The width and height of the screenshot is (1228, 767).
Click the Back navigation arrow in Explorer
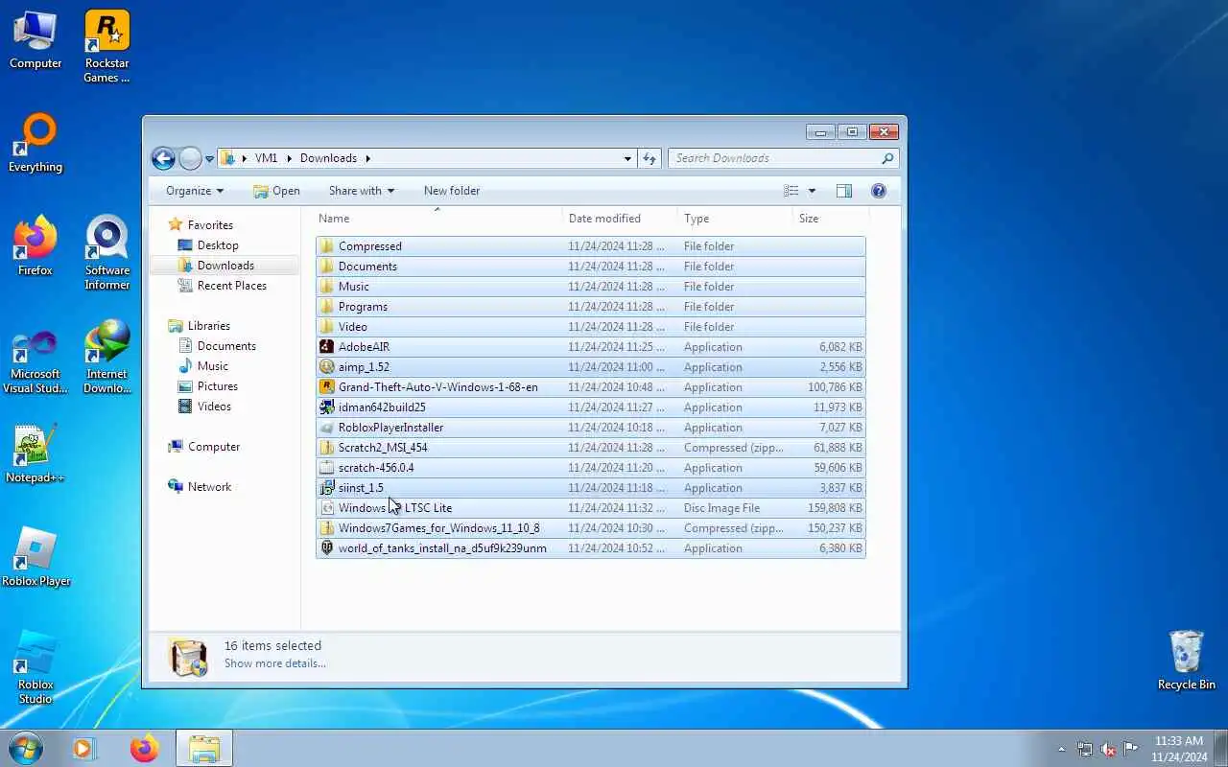163,158
